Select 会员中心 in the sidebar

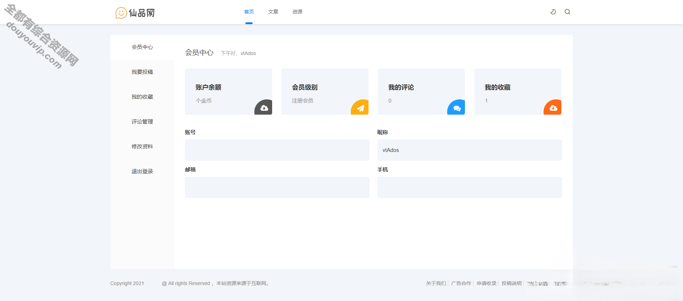coord(142,47)
